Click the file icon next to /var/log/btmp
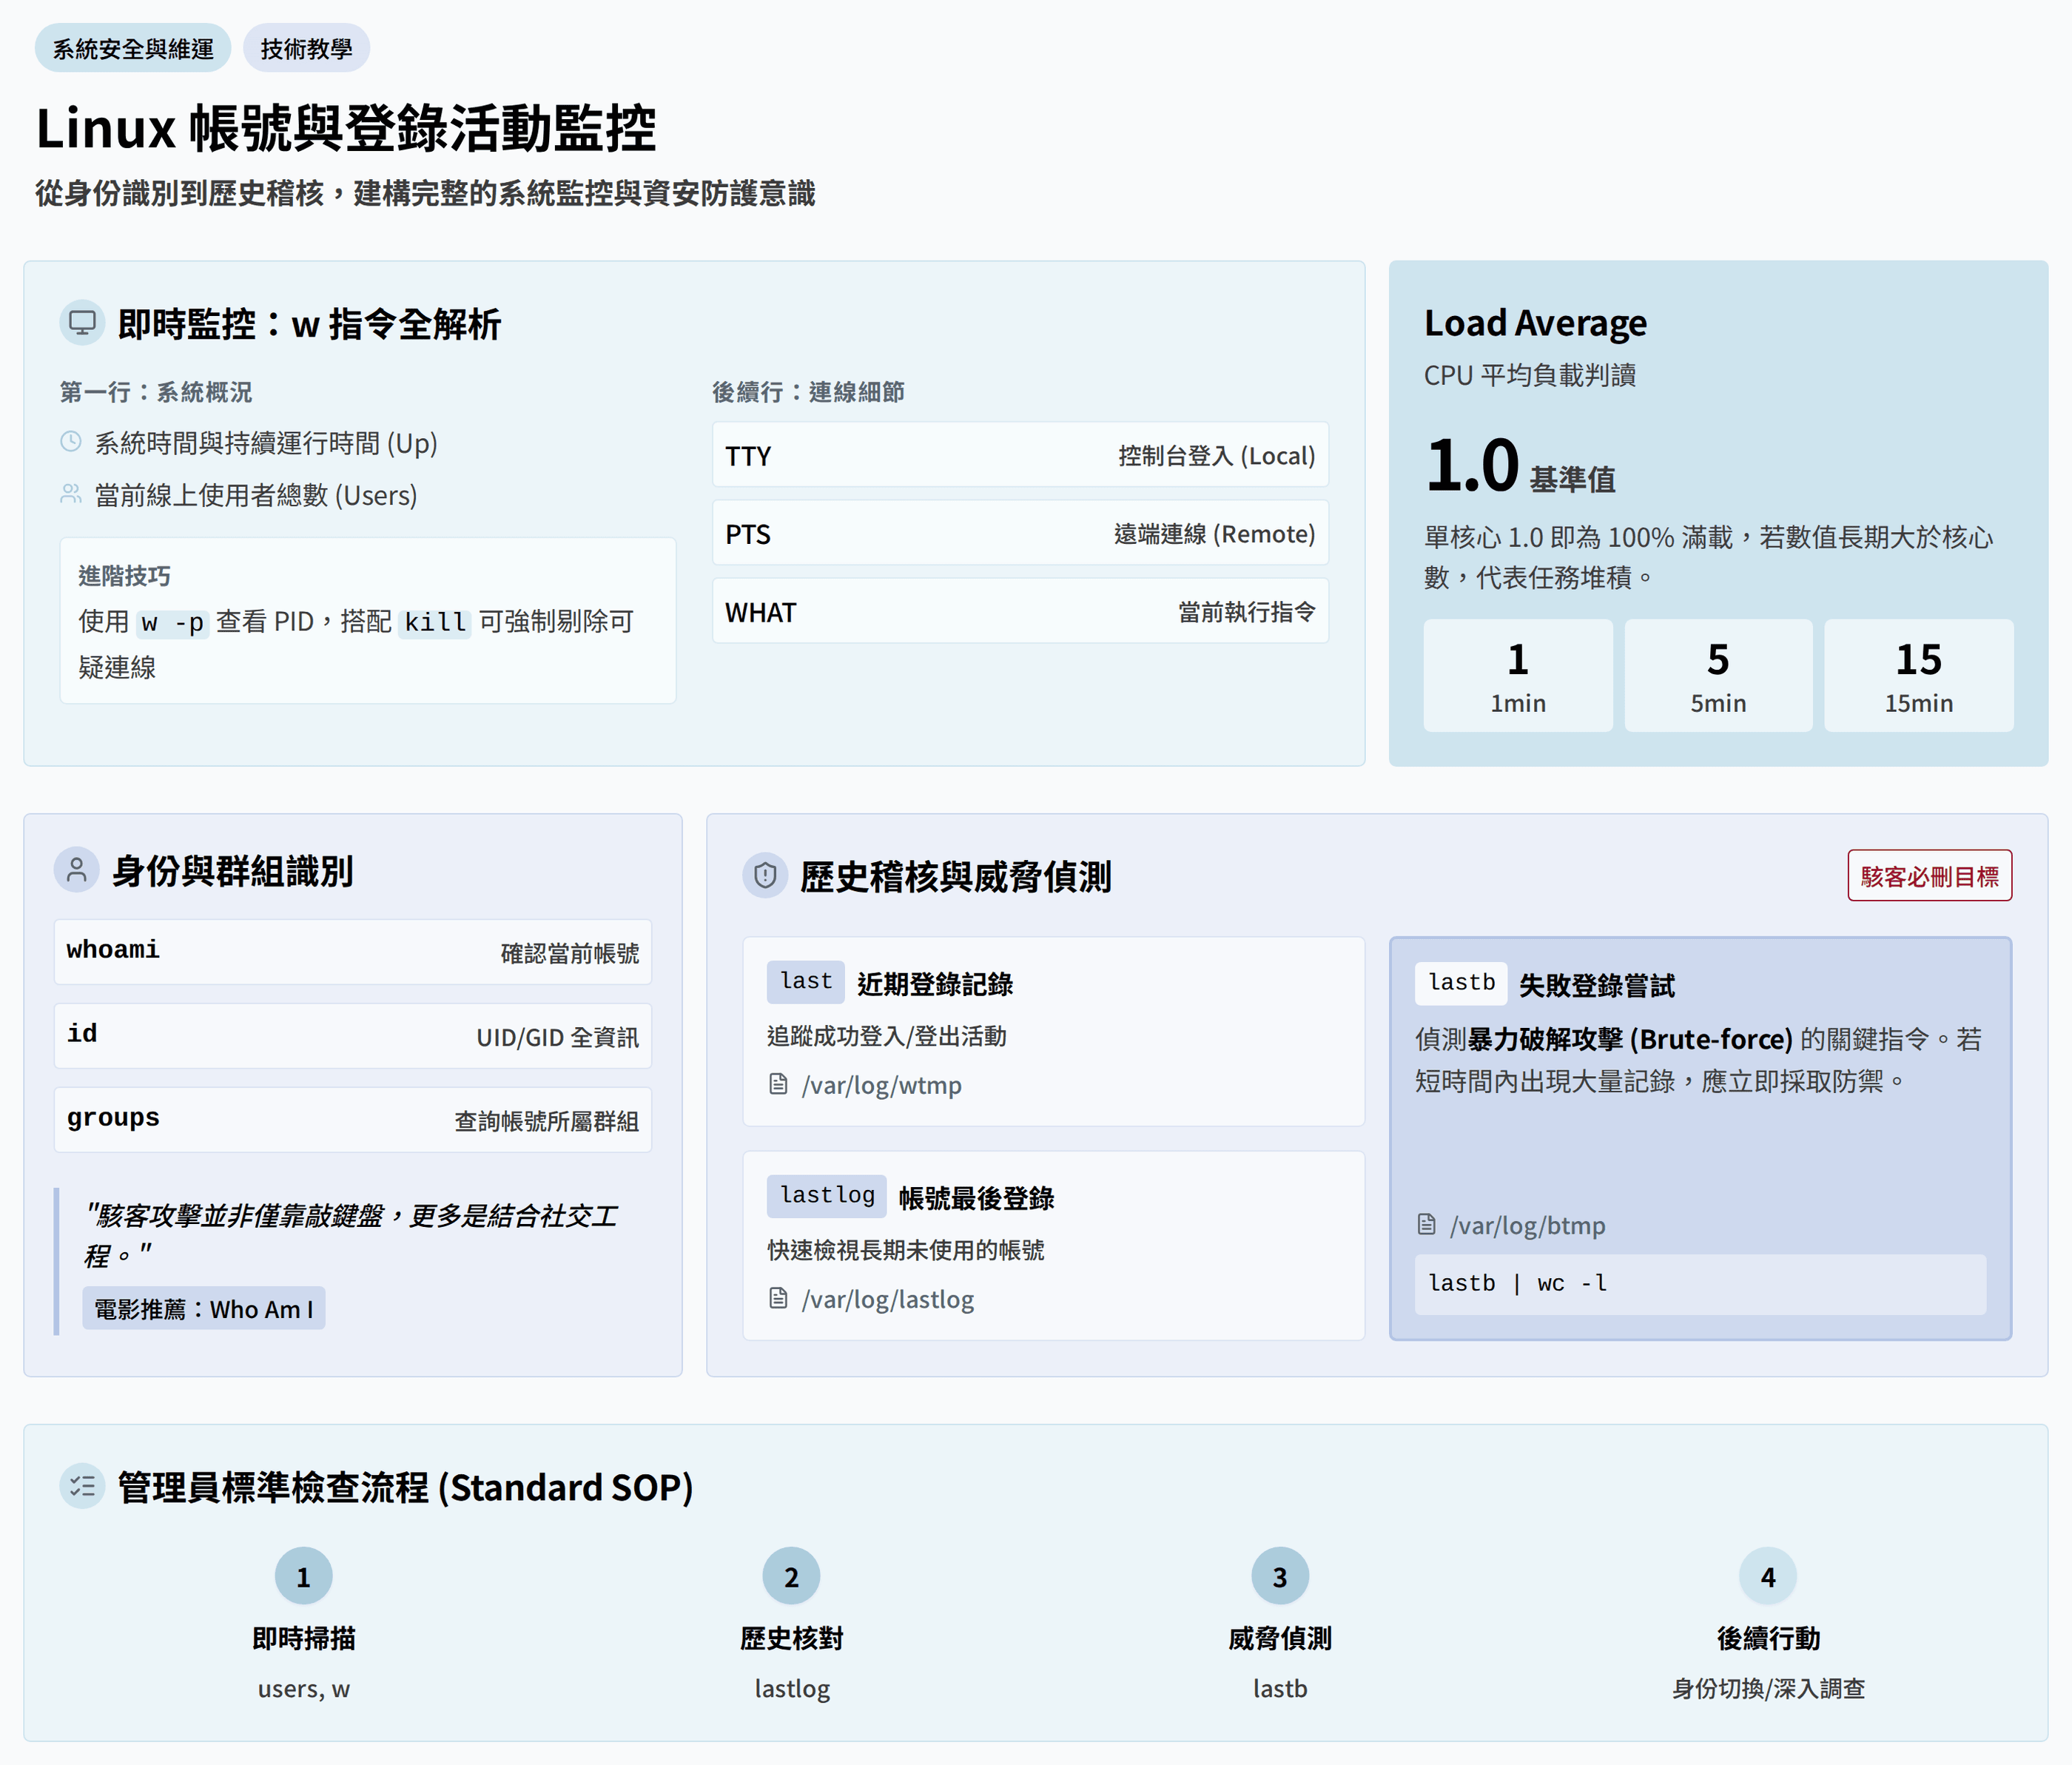This screenshot has height=1765, width=2072. 1427,1225
